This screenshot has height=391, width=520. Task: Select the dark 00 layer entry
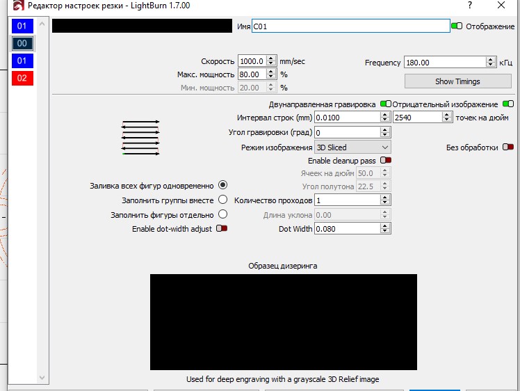tap(22, 43)
